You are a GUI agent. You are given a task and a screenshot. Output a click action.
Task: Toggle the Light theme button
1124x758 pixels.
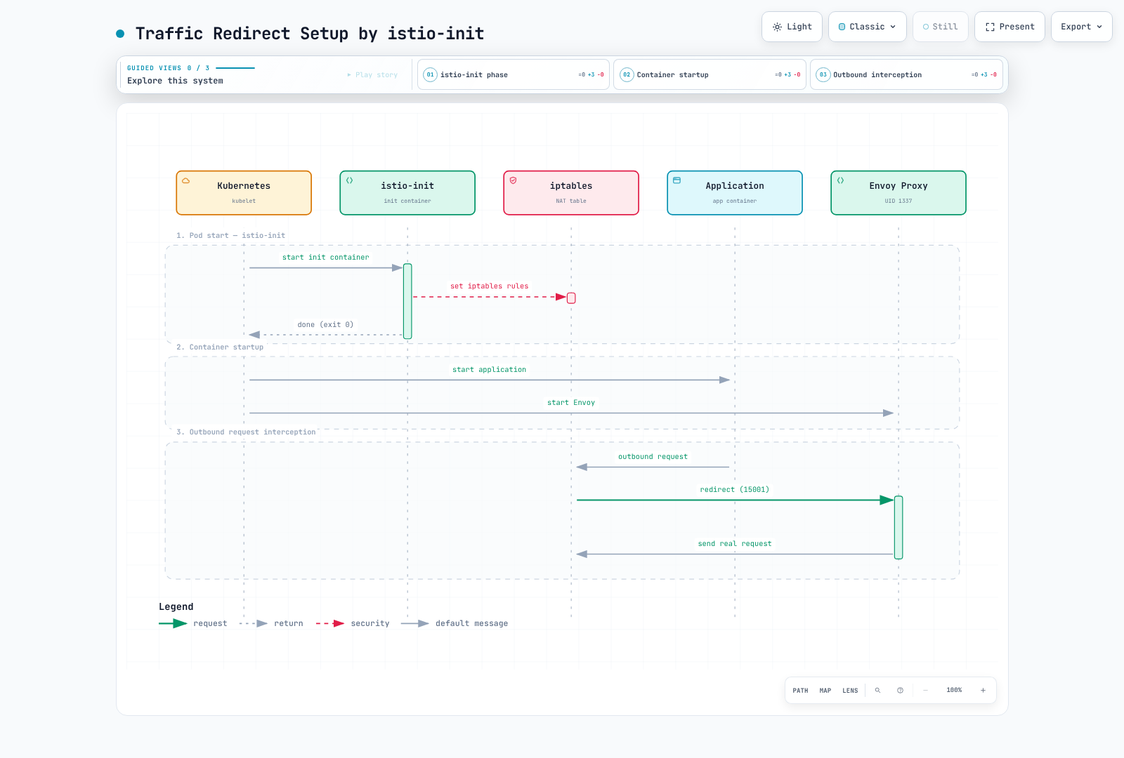point(792,27)
